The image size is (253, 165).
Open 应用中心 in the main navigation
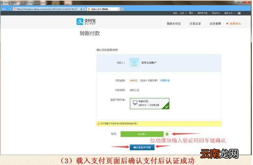click(235, 24)
